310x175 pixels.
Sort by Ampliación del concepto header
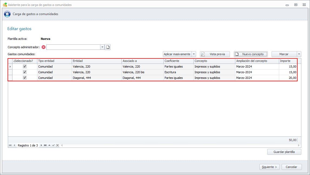tap(257, 61)
